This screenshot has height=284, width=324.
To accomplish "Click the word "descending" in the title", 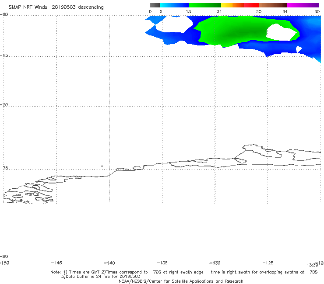I will coord(91,7).
